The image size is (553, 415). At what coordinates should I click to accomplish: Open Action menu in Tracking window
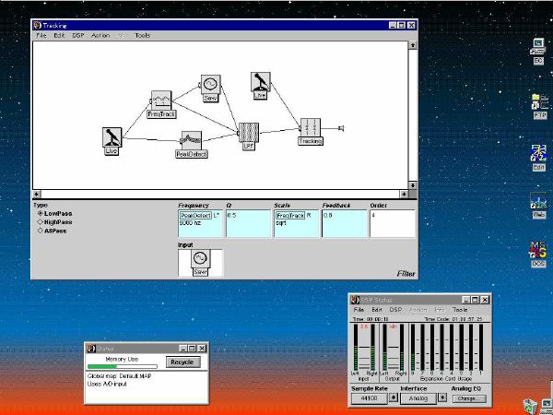point(100,35)
